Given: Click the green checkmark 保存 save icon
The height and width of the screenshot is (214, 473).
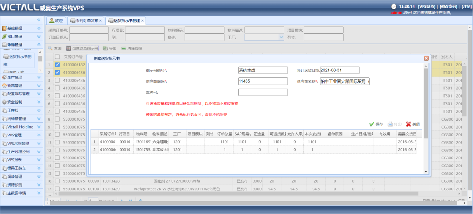Looking at the screenshot, I should tap(372, 124).
